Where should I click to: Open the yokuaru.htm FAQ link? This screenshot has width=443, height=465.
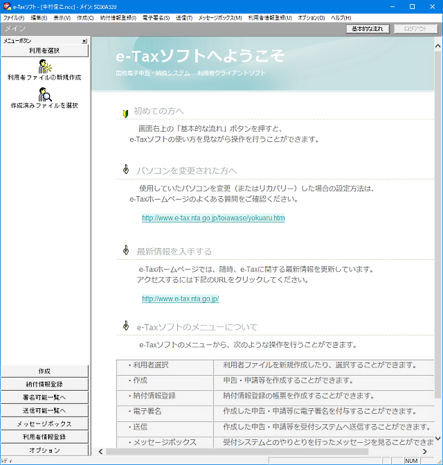click(x=213, y=218)
